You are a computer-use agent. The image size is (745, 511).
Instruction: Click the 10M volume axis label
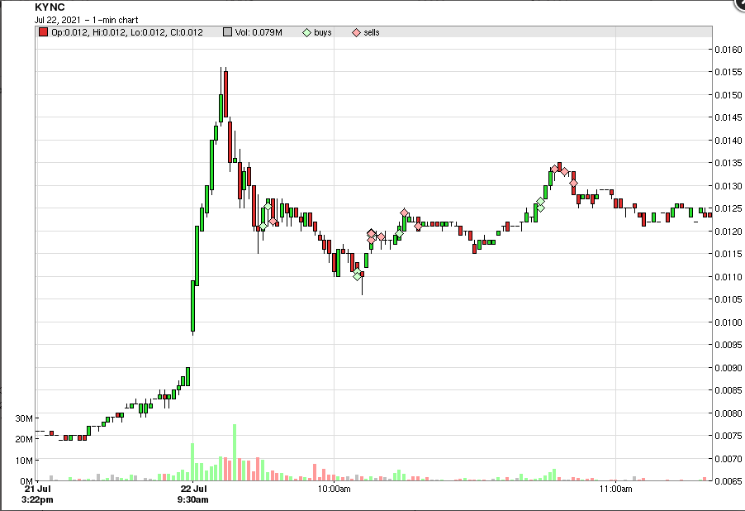coord(24,461)
